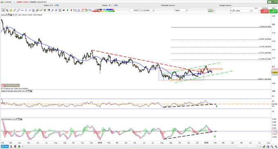Click the keyboard icon in green title corner

269,2
